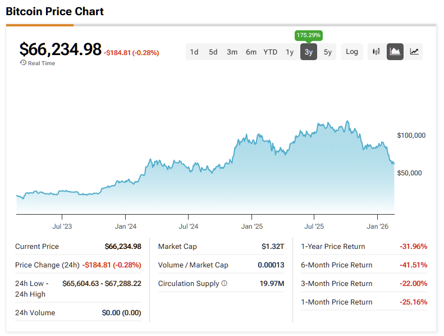Viewport: 444px width, 336px height.
Task: Click the Jul '23 axis label
Action: (62, 226)
